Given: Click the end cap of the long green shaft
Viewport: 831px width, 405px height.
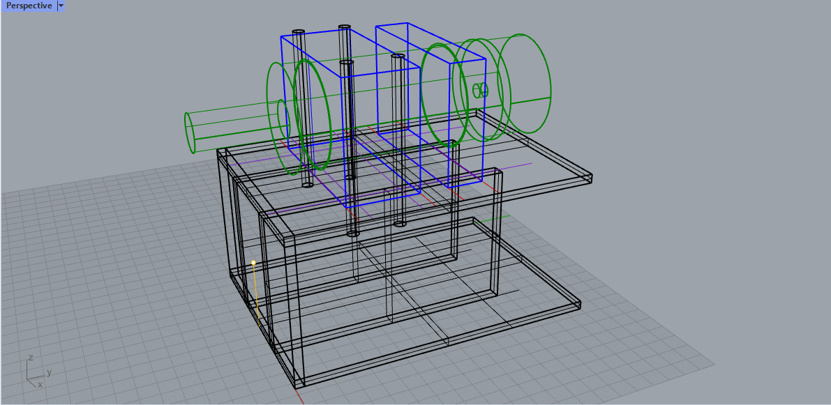Looking at the screenshot, I should 188,131.
